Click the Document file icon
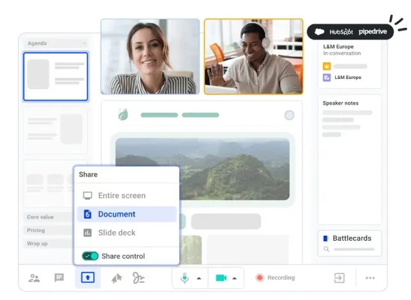This screenshot has height=300, width=411. (x=87, y=214)
